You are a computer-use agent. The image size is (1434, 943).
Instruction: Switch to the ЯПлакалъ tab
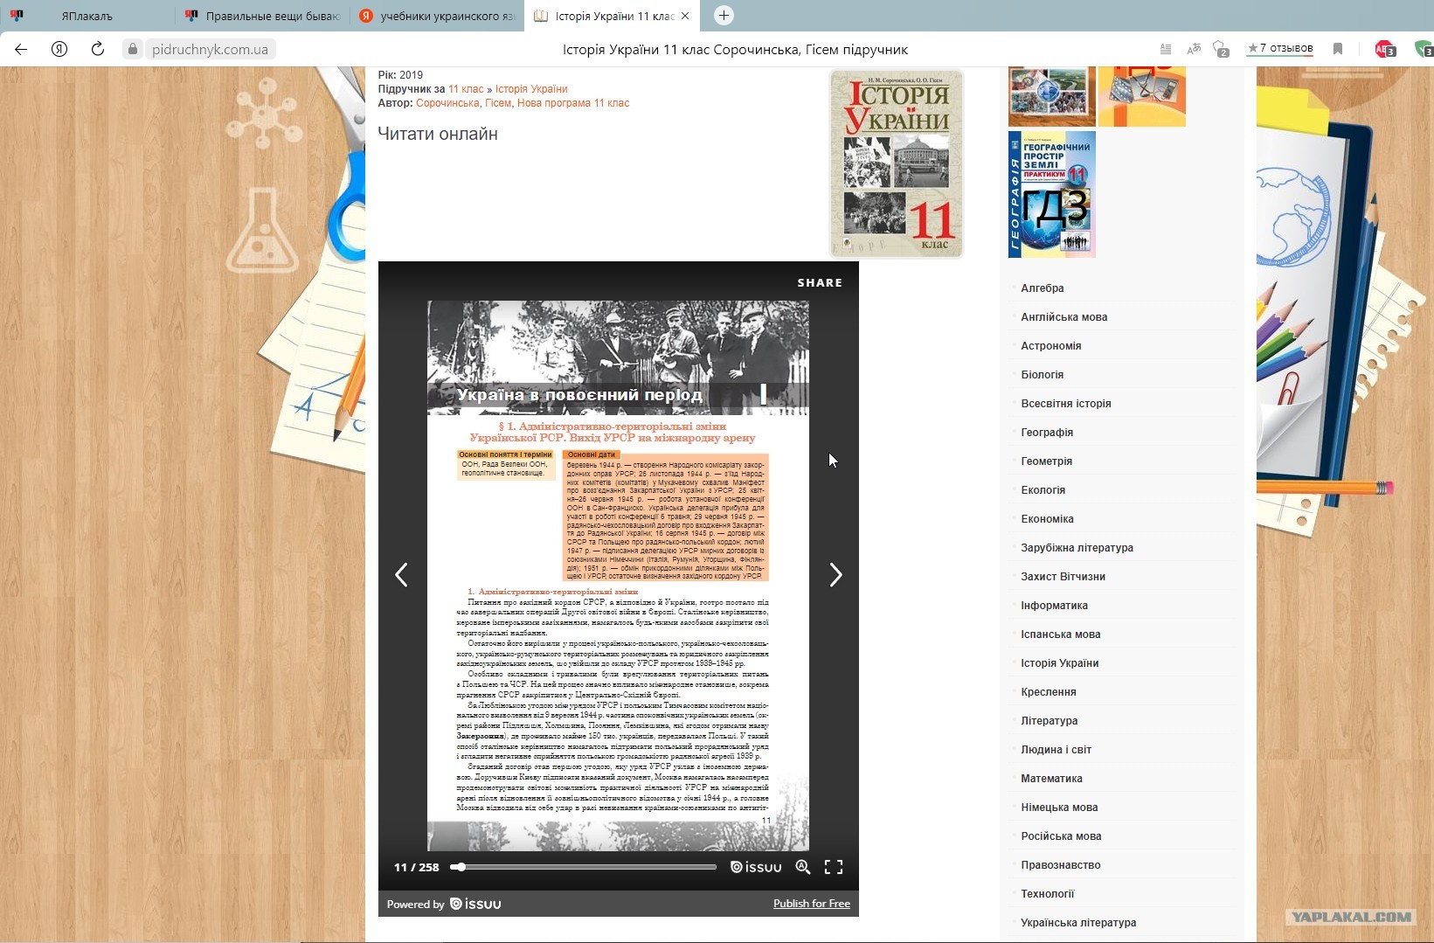[x=87, y=16]
